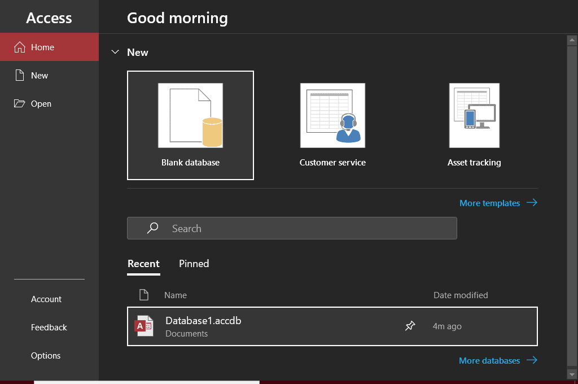The image size is (578, 384).
Task: Select the Blank database template
Action: pyautogui.click(x=190, y=125)
